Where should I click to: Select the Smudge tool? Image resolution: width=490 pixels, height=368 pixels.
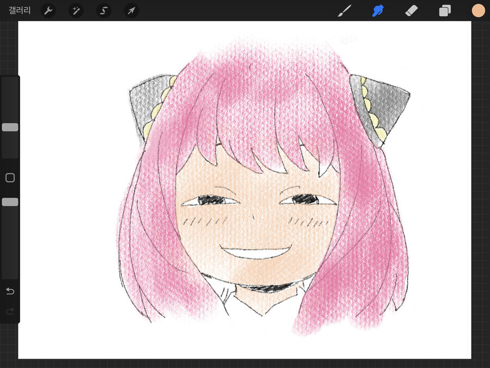(378, 11)
